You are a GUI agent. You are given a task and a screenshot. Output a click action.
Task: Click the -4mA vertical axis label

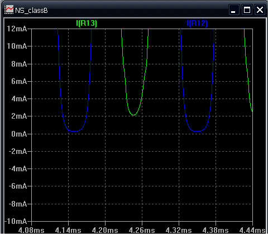point(18,169)
